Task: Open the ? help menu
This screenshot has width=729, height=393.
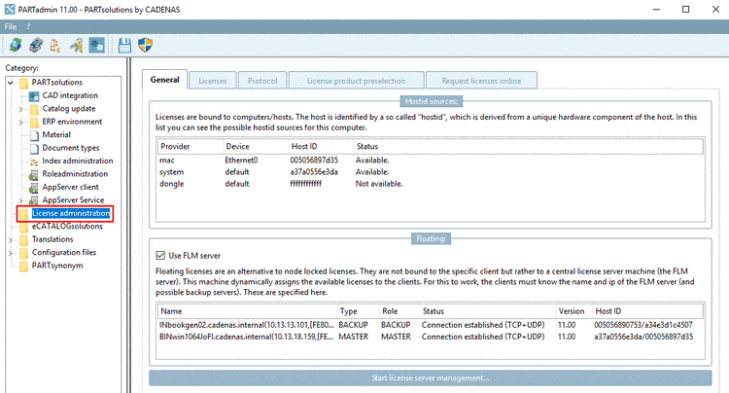Action: click(x=28, y=26)
